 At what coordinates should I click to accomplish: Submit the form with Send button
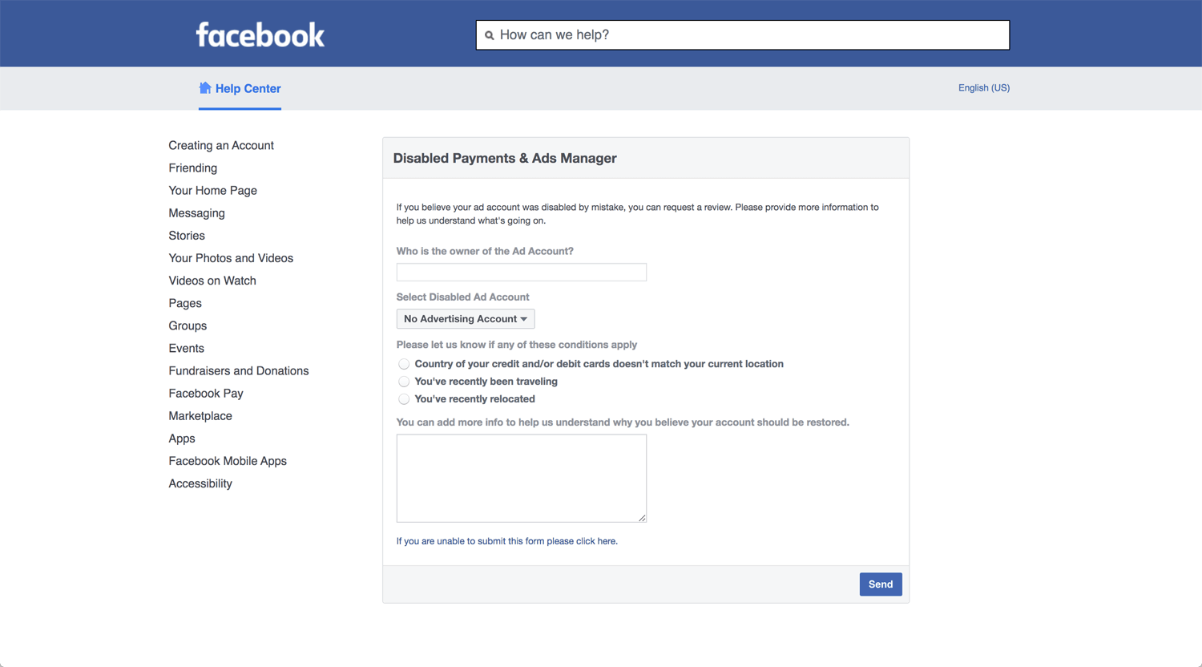(x=881, y=584)
